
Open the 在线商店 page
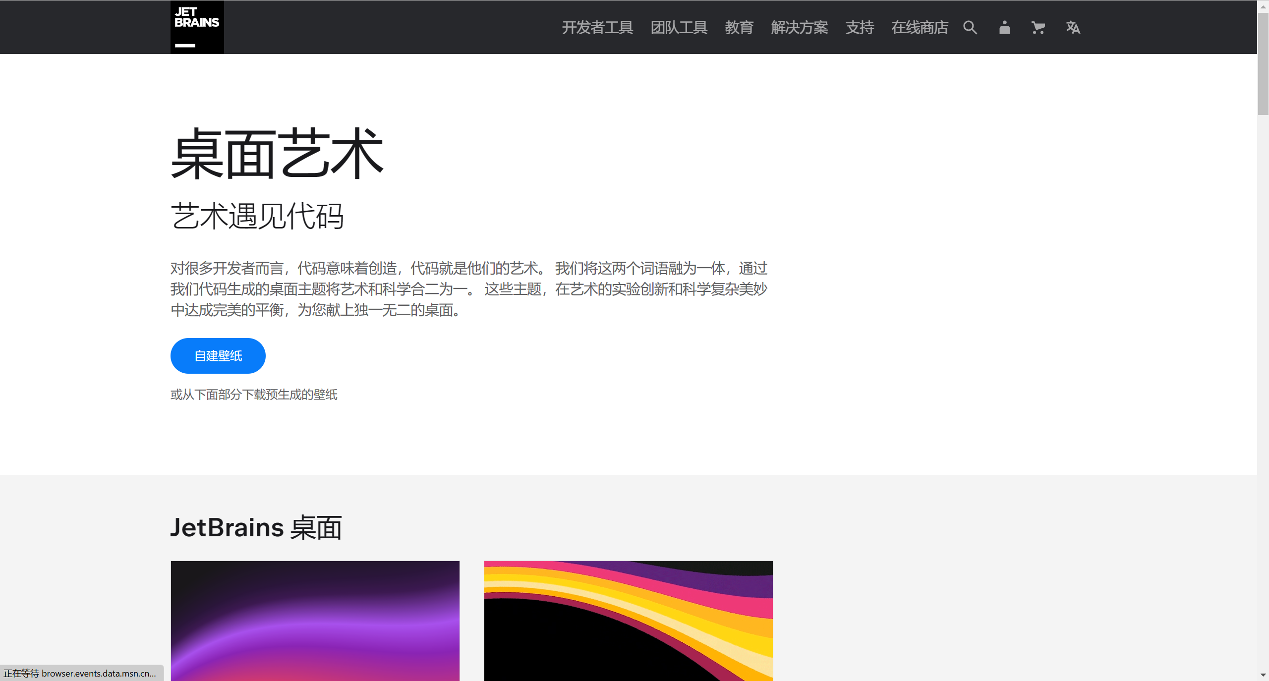[919, 28]
